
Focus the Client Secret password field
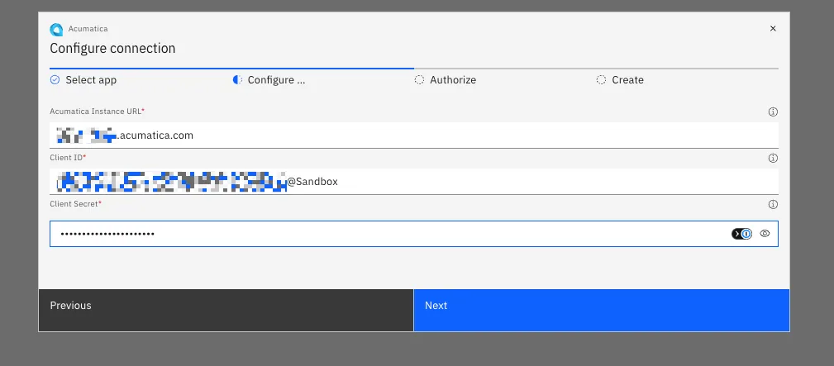(414, 234)
